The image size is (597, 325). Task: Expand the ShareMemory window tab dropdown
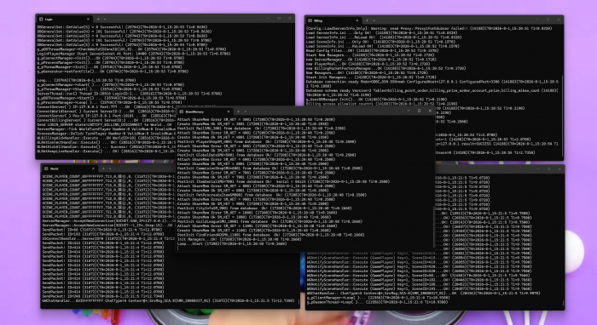pos(246,111)
